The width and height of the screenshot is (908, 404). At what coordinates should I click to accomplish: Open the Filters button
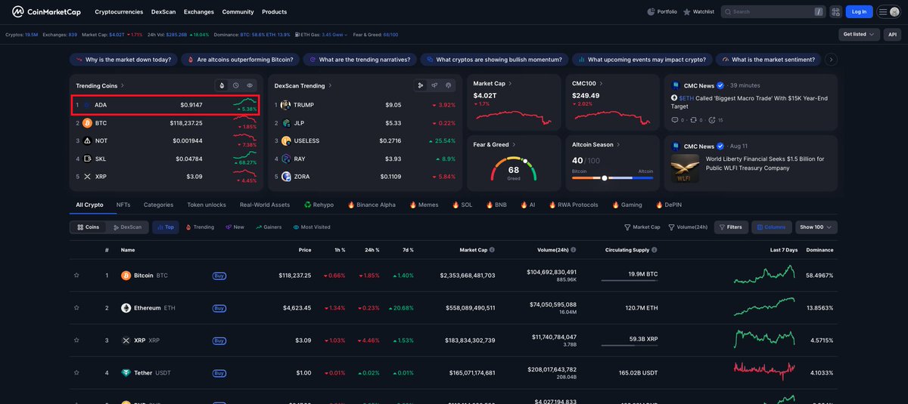[x=731, y=227]
